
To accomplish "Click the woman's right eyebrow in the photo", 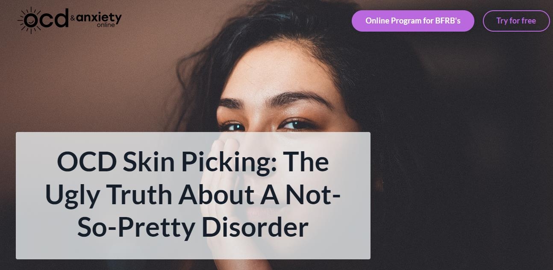I will click(x=231, y=104).
